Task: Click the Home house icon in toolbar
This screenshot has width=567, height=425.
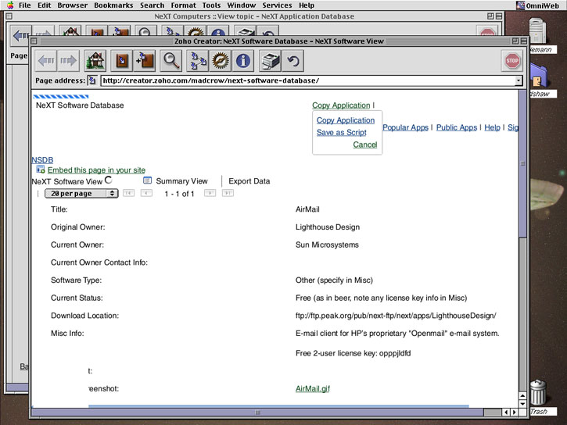Action: 95,60
